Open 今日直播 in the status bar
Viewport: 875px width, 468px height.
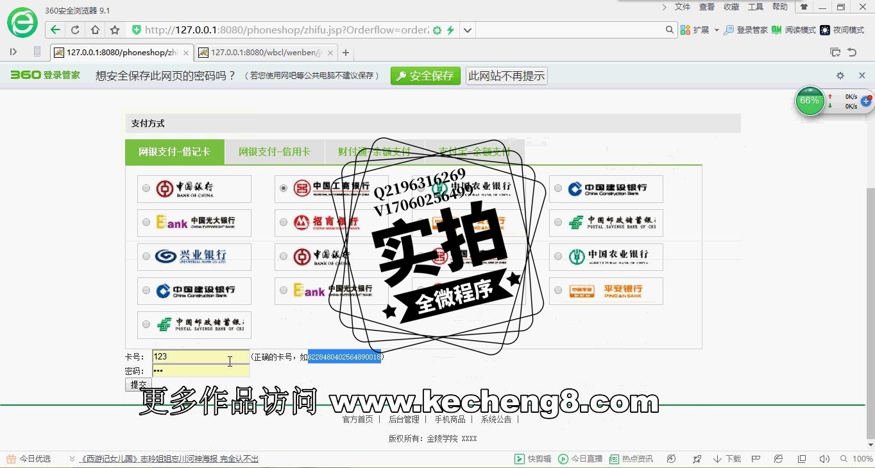(x=581, y=459)
